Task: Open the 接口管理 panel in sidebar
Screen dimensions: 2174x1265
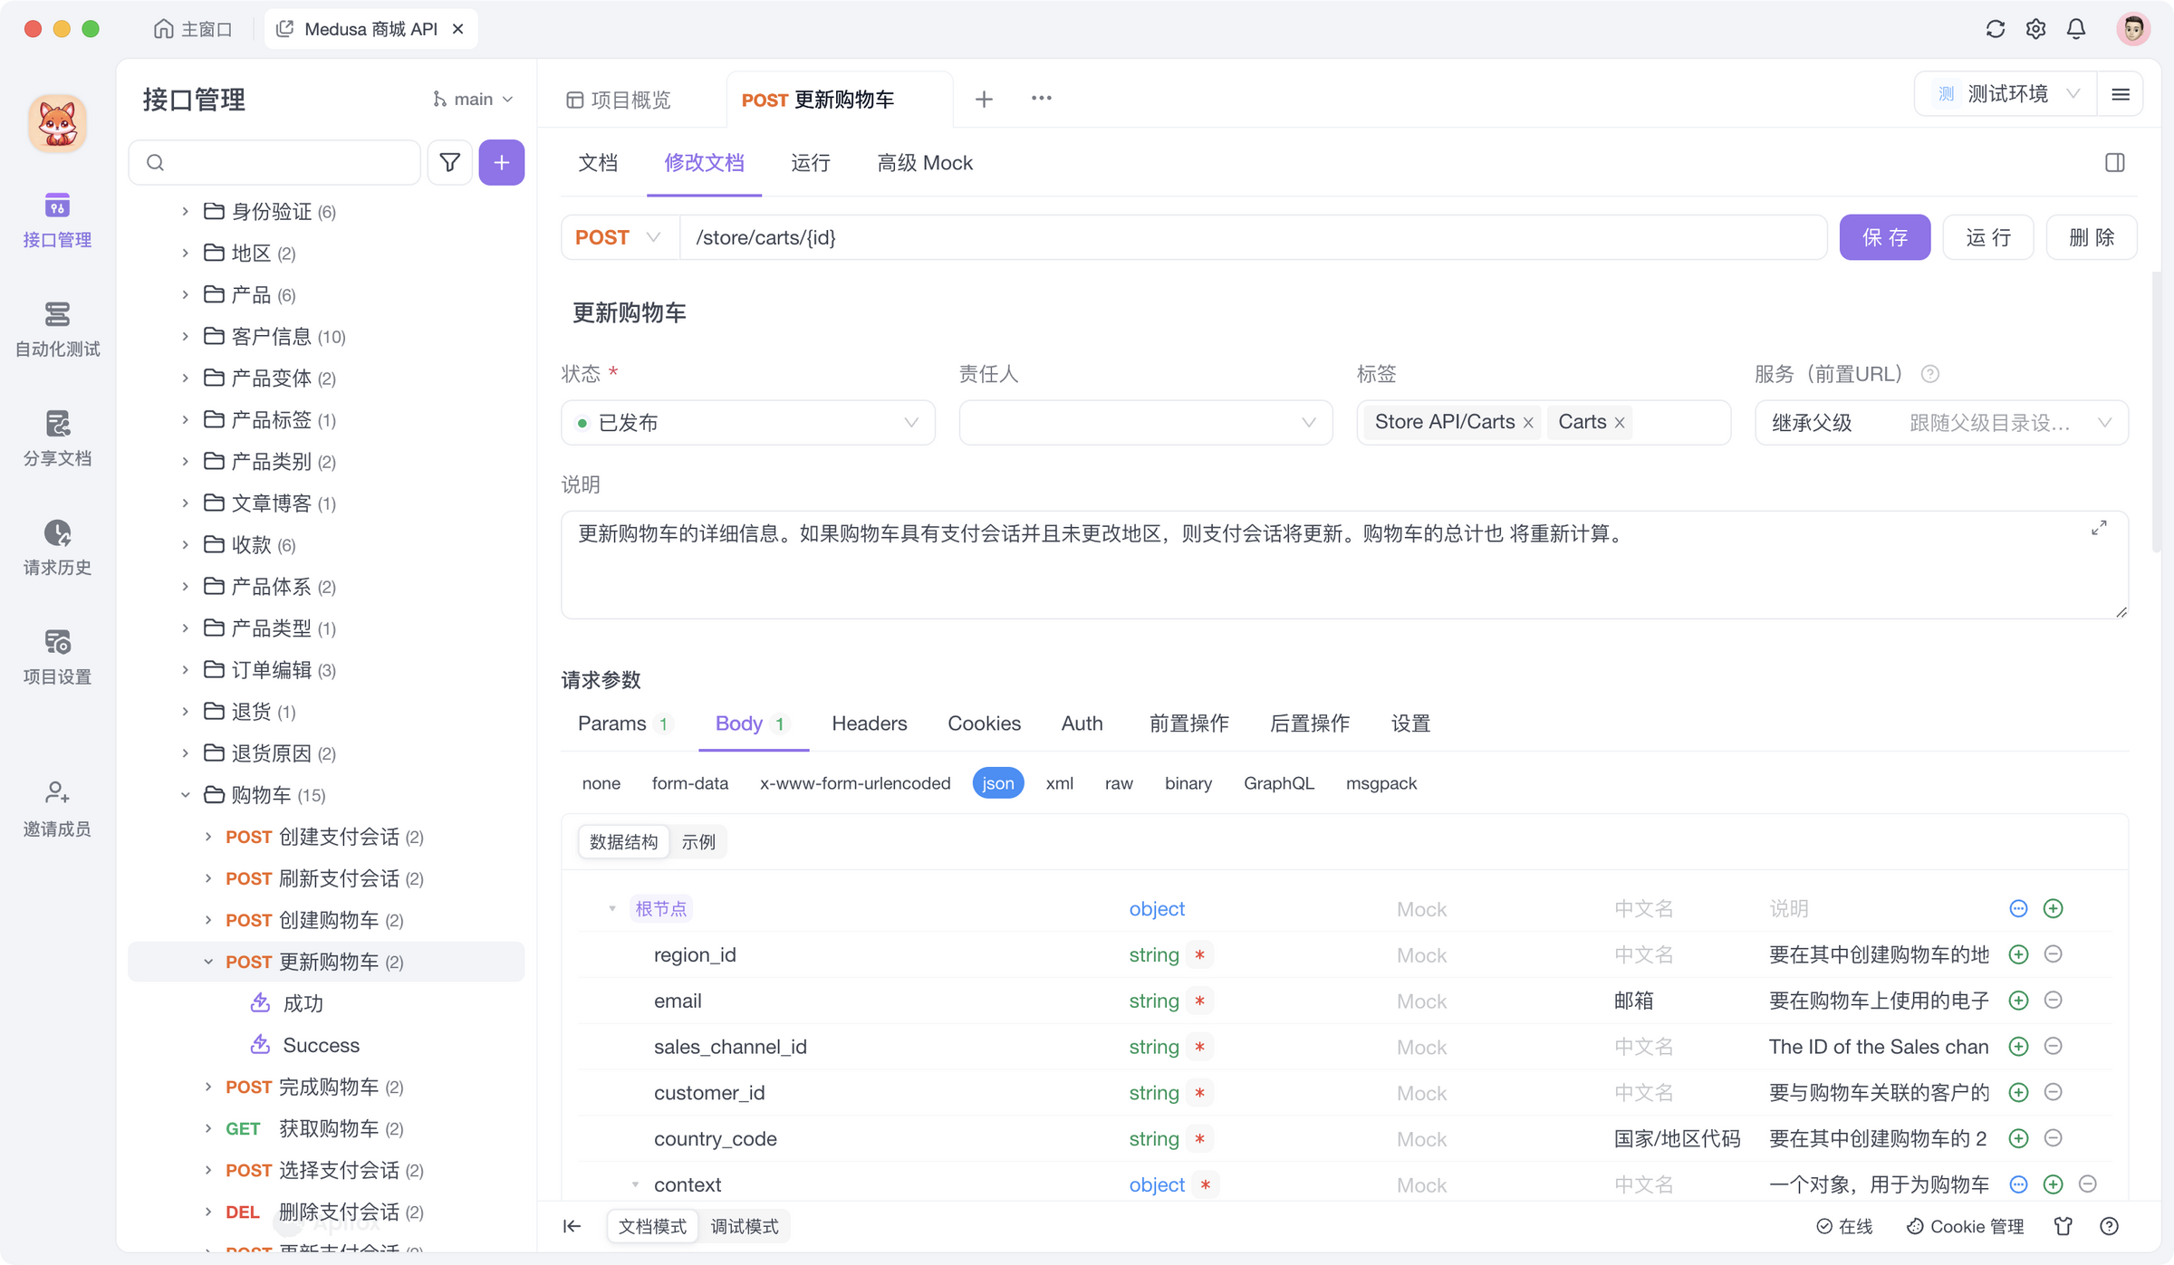Action: (x=57, y=220)
